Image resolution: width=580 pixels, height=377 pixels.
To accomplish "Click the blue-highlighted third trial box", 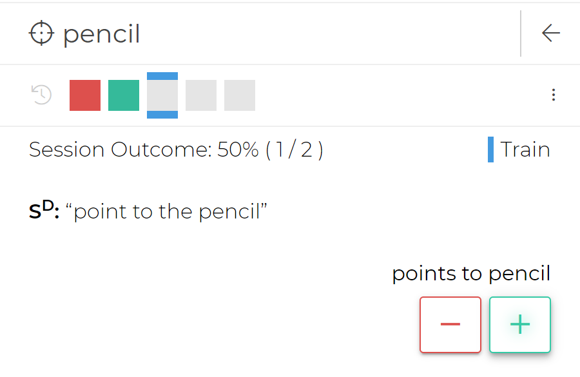I will click(x=162, y=95).
